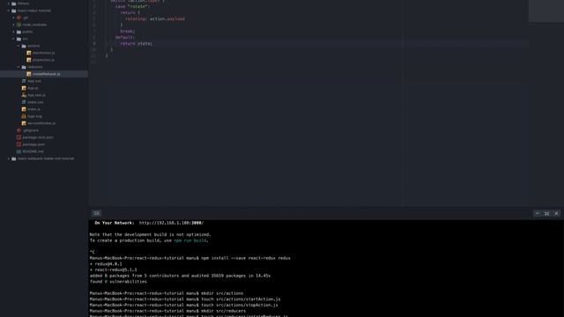564x317 pixels.
Task: Click the 'mkdir src/reducers' terminal line
Action: tap(223, 311)
